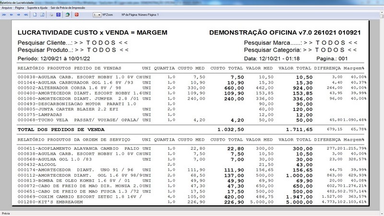The height and width of the screenshot is (216, 384).
Task: Click 'TOTAL DOS PEDIDOS DE VENDA' label
Action: coord(61,130)
